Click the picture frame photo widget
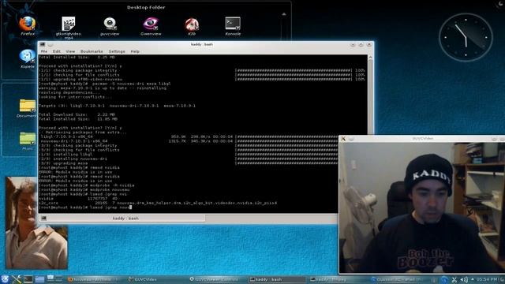The image size is (505, 284). coord(36,222)
